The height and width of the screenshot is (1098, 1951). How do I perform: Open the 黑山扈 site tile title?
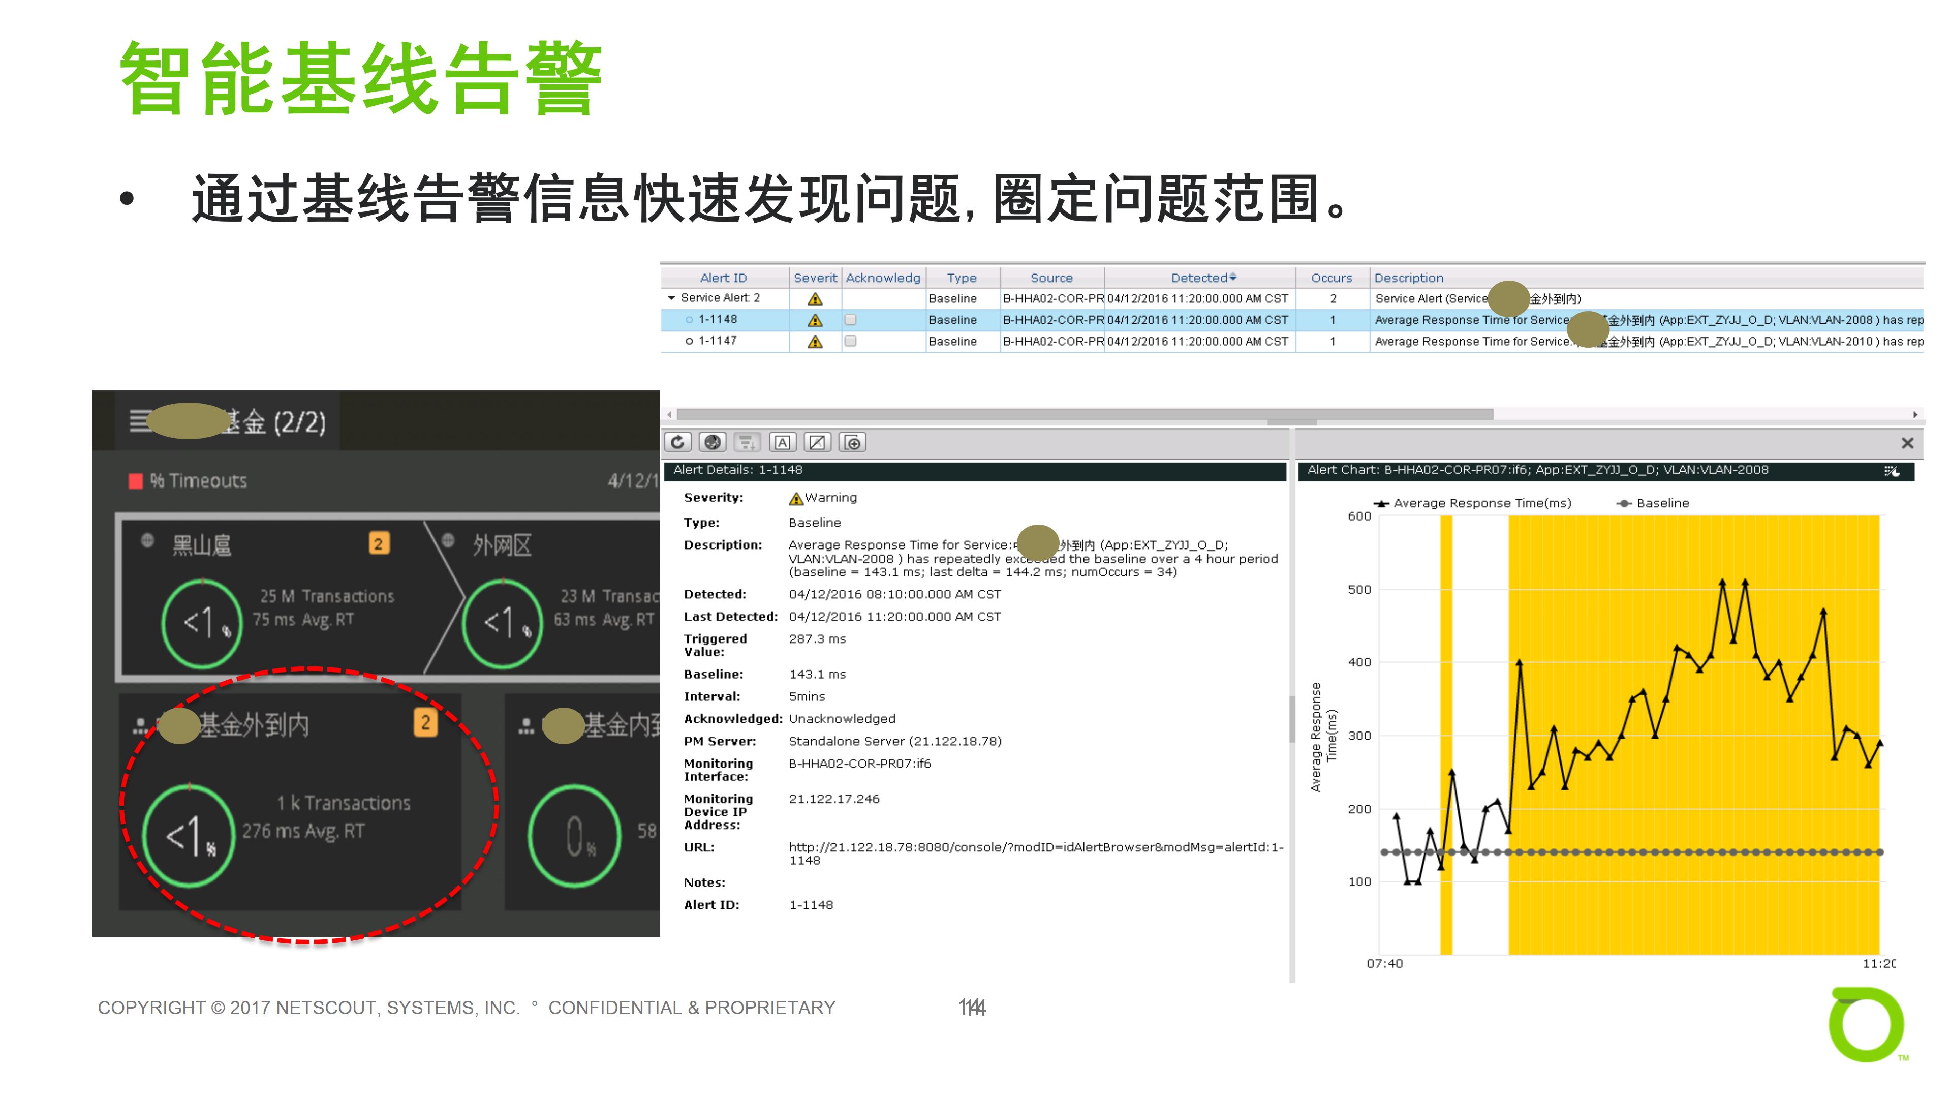[201, 545]
